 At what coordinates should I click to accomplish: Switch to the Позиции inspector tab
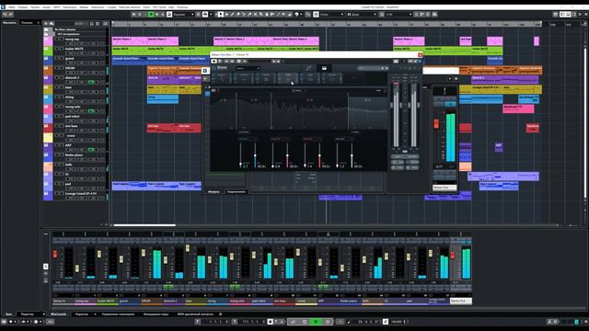tap(27, 23)
